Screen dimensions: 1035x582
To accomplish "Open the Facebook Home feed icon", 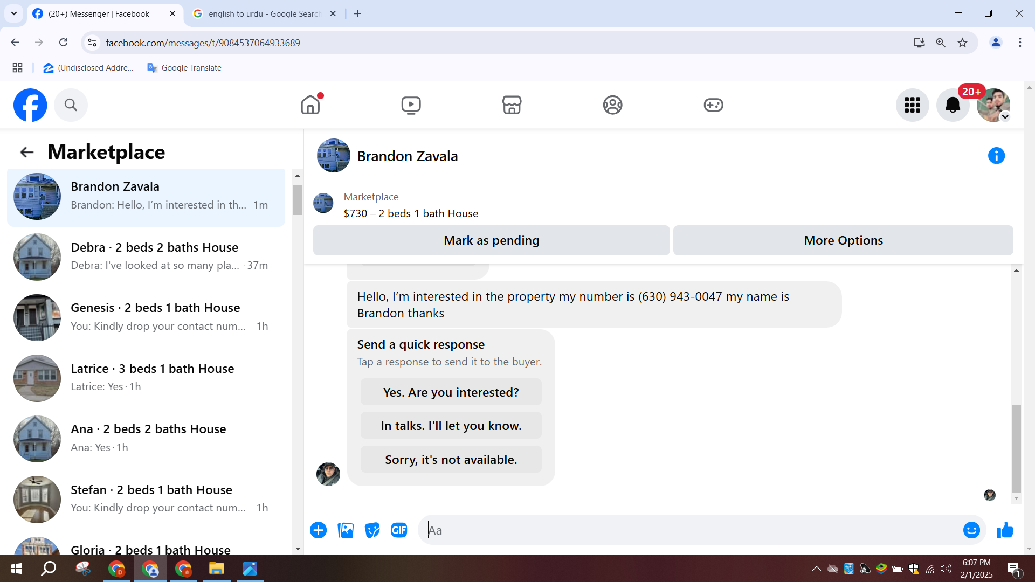I will 310,105.
